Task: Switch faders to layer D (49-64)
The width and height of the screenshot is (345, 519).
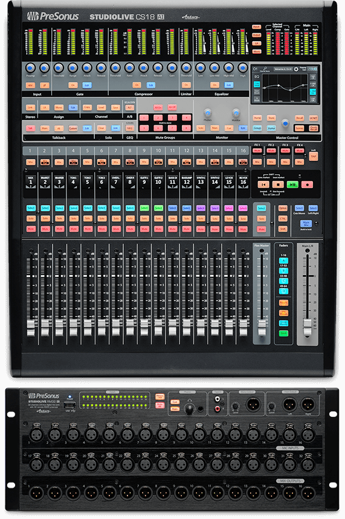Action: 283,292
